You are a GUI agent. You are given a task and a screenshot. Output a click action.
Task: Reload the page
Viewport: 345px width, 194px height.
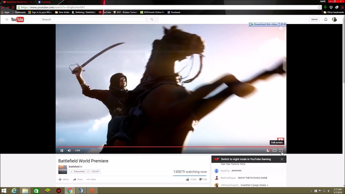(x=13, y=7)
